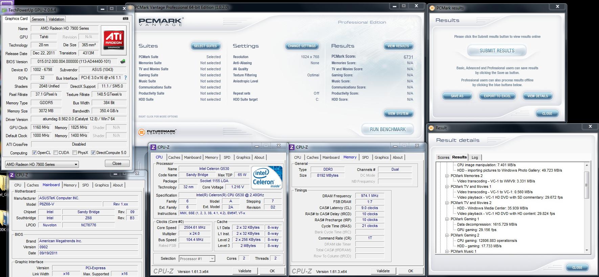Click the EXPORT TO EXCEL button
Screen dimensions: 599x277
pyautogui.click(x=497, y=96)
